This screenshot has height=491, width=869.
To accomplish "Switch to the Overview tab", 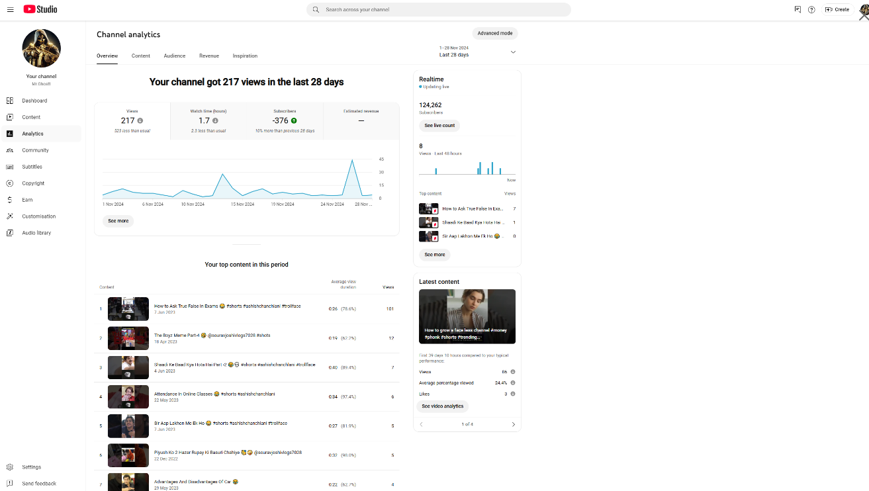I will [107, 56].
